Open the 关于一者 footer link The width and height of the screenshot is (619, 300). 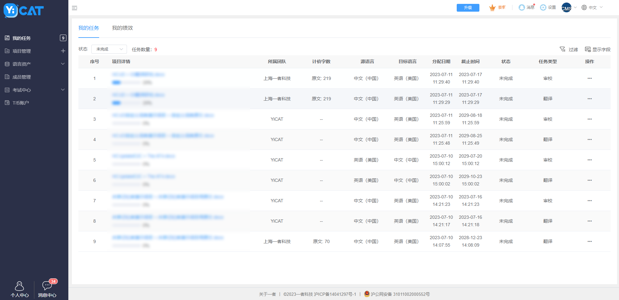coord(267,294)
